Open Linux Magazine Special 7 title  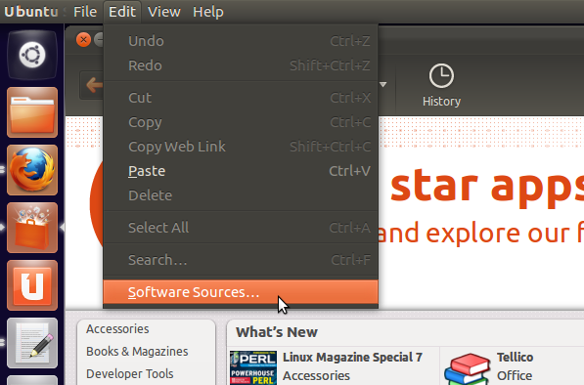pyautogui.click(x=352, y=357)
